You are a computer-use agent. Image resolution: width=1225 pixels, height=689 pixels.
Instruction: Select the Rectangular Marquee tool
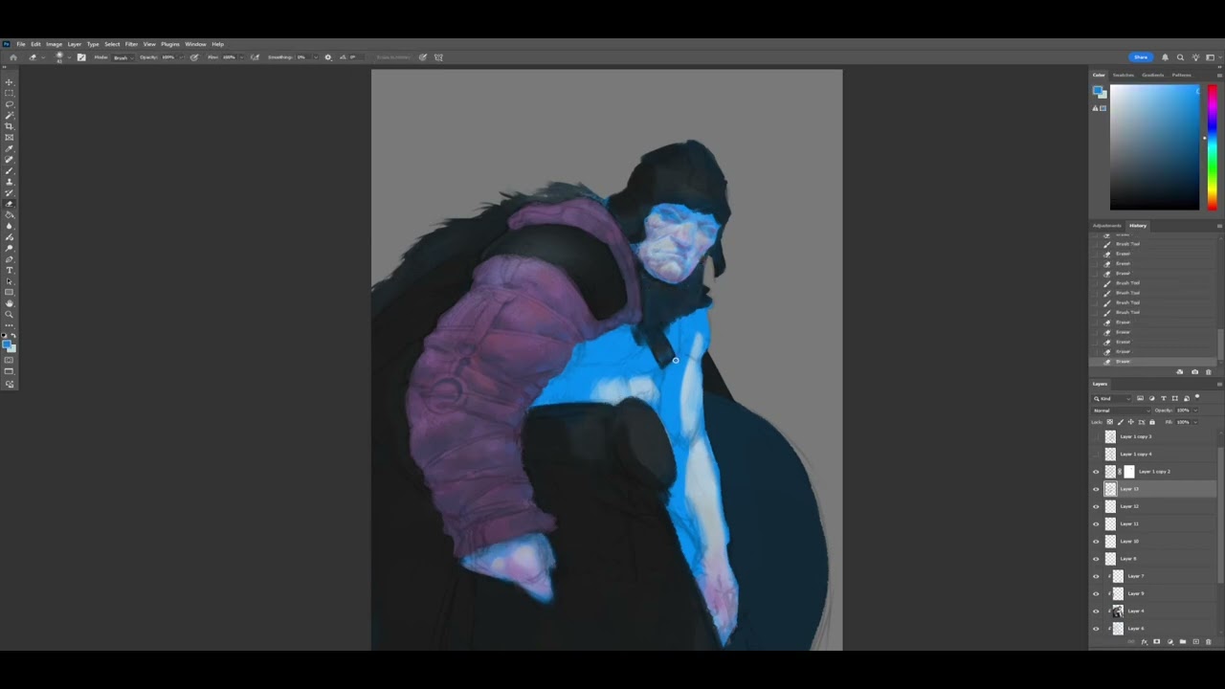click(10, 93)
